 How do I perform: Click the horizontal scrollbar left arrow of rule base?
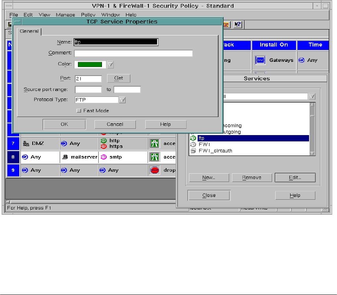click(x=8, y=202)
